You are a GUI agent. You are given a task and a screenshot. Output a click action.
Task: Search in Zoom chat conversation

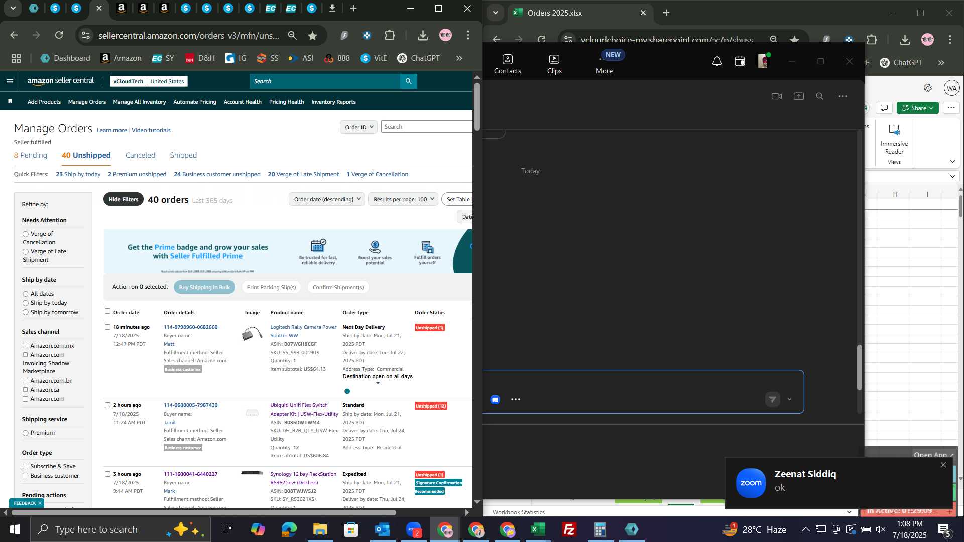click(x=820, y=96)
